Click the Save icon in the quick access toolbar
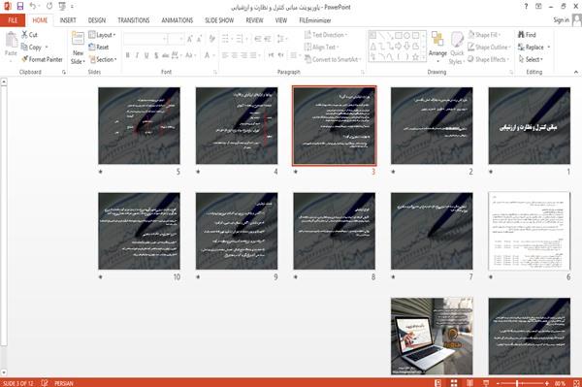 point(20,7)
